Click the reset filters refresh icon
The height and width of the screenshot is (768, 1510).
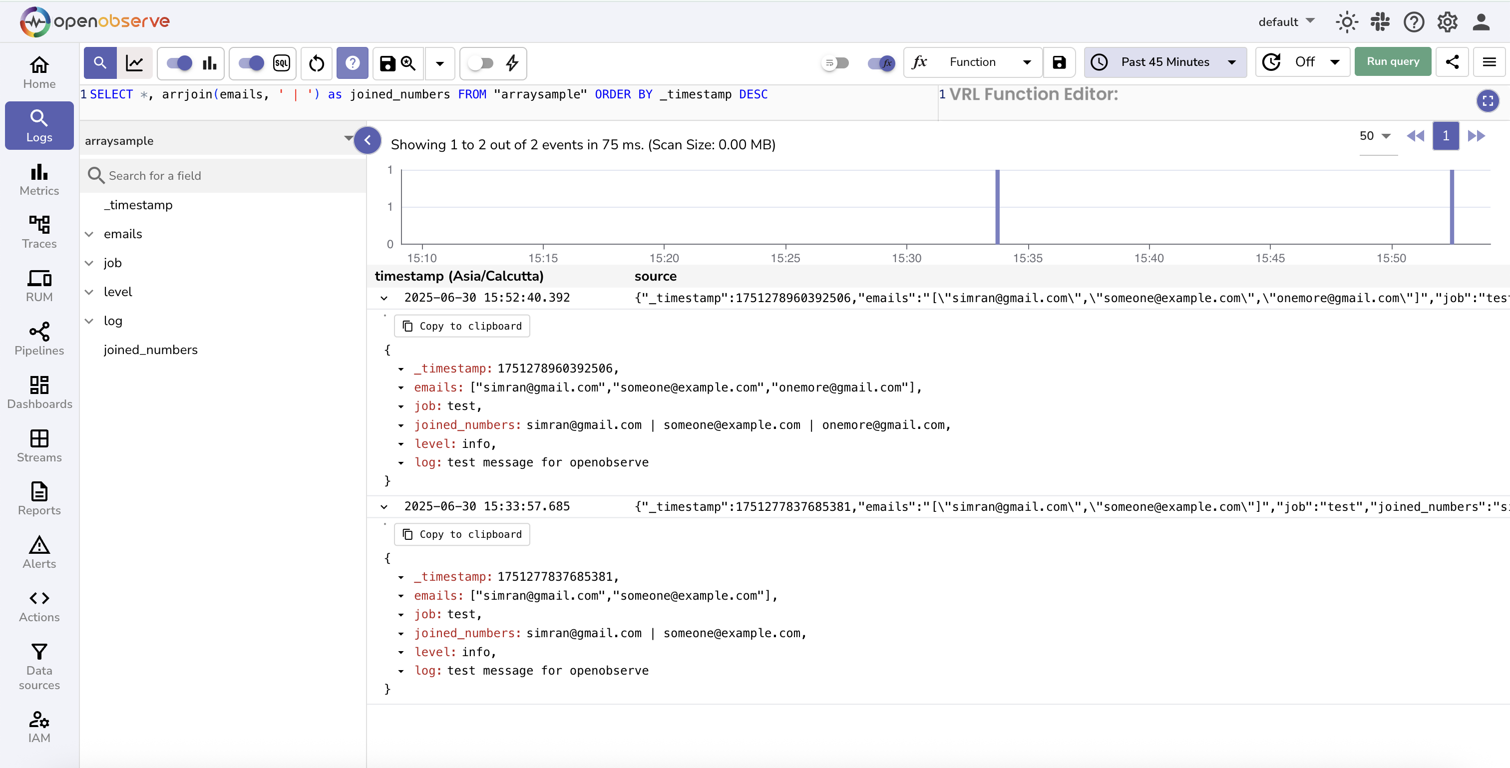317,63
